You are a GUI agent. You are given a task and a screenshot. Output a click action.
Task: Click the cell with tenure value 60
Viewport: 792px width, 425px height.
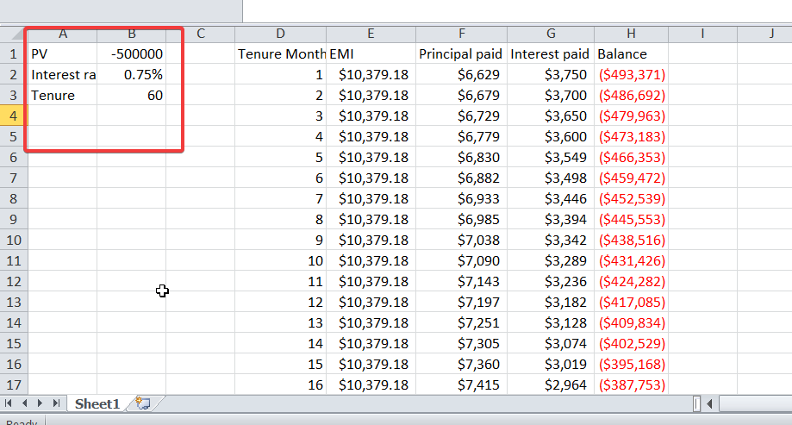tap(131, 95)
